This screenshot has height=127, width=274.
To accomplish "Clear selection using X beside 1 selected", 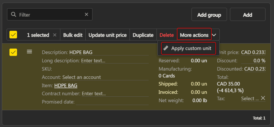I will [x=55, y=35].
